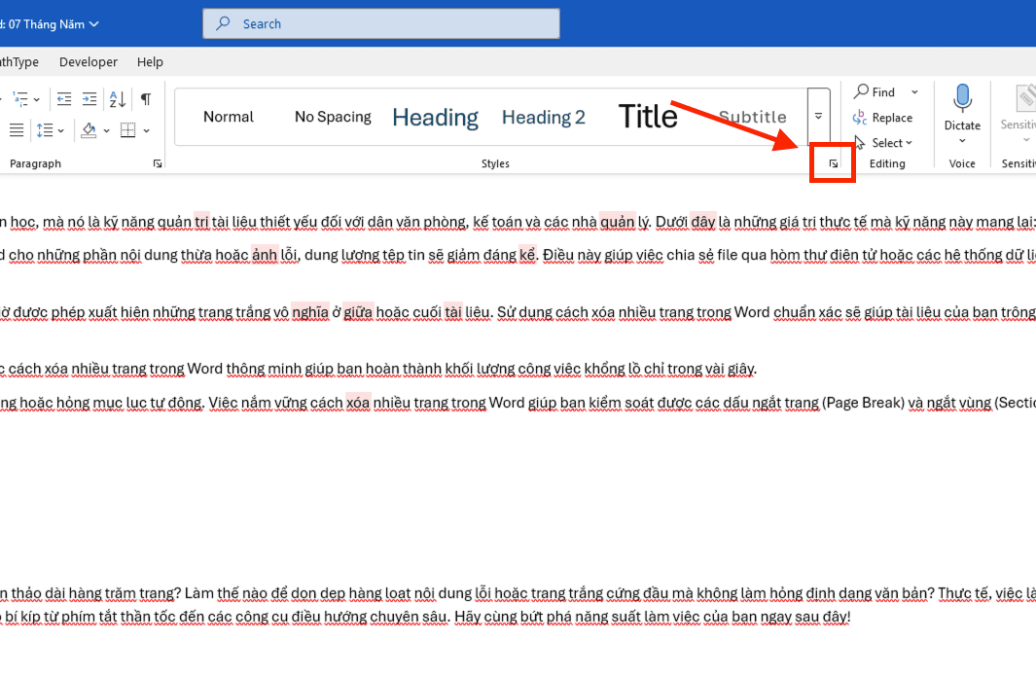Expand the Multilevel List dropdown arrow

tap(37, 100)
